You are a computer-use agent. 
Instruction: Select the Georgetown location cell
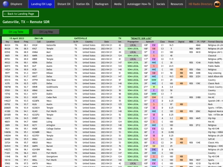52,157
